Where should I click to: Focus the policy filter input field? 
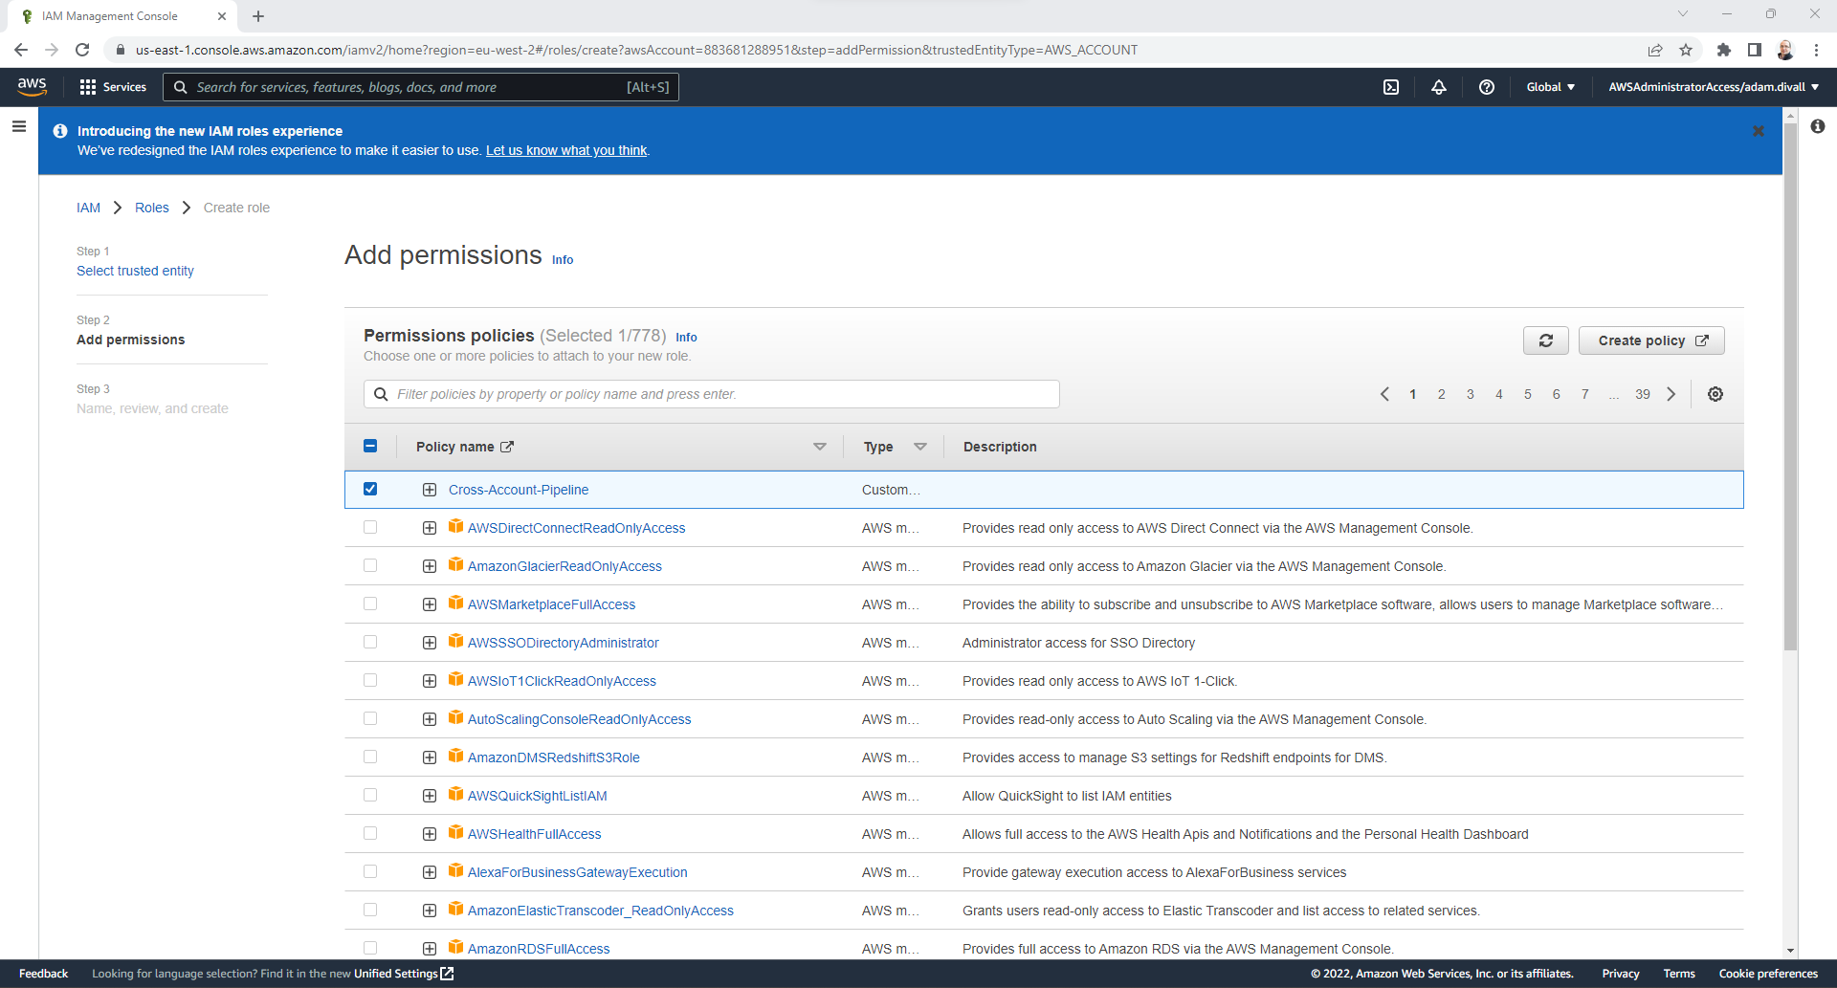[712, 394]
